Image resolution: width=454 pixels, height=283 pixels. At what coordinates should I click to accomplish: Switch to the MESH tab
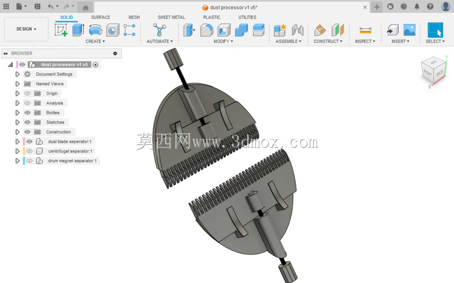click(134, 17)
